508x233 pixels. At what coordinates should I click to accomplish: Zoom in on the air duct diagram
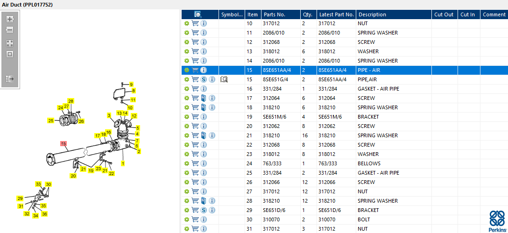[x=10, y=19]
